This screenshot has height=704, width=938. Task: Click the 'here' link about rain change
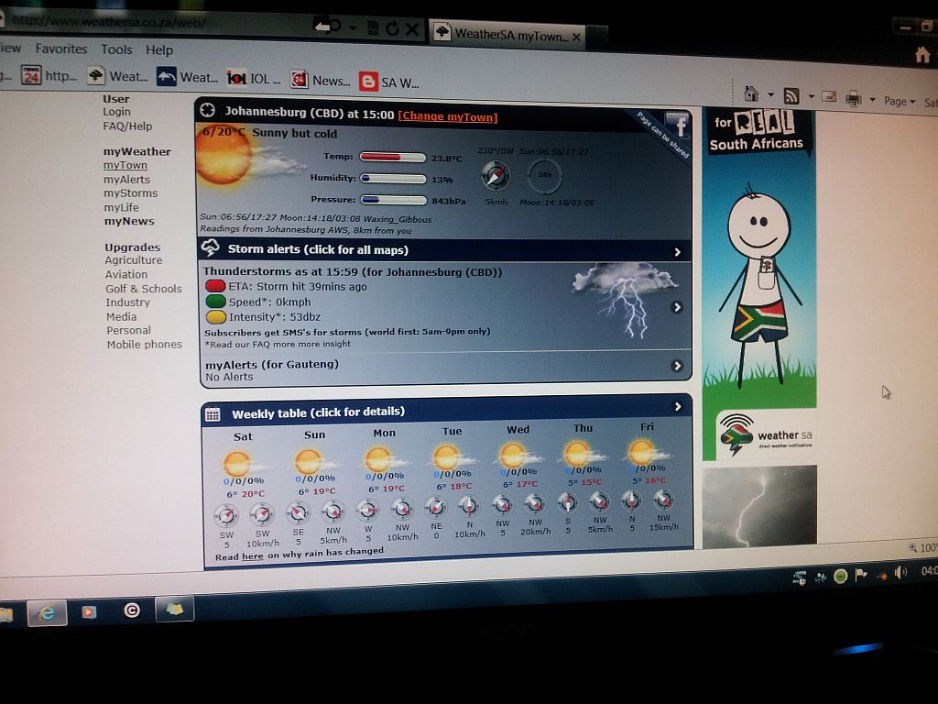pos(253,556)
